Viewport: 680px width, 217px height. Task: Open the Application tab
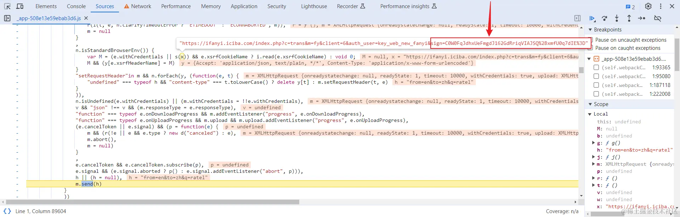click(244, 6)
